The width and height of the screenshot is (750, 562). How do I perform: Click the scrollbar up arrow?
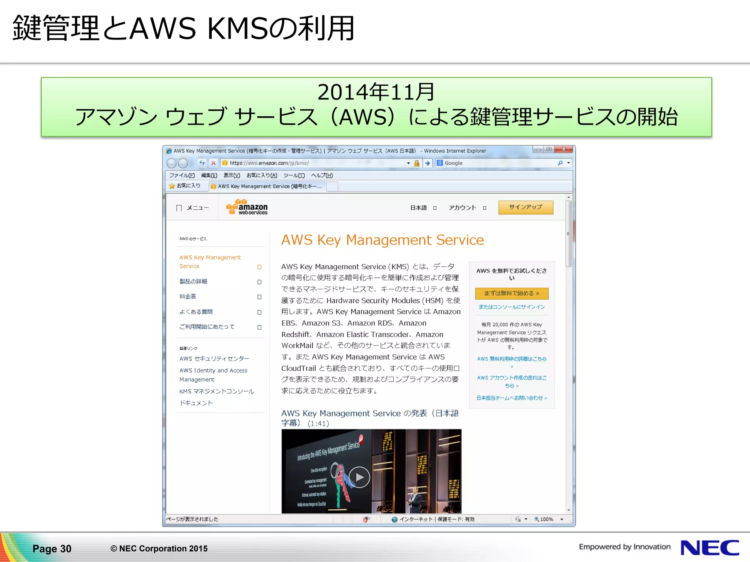[569, 198]
